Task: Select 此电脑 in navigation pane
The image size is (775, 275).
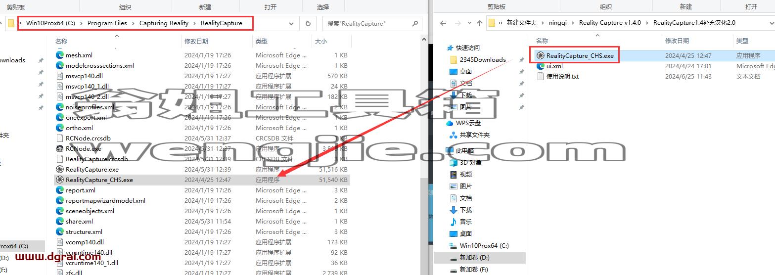Action: [x=464, y=150]
